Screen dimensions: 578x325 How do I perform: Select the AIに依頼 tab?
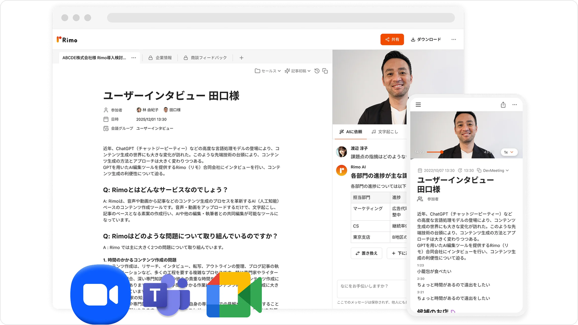(350, 132)
